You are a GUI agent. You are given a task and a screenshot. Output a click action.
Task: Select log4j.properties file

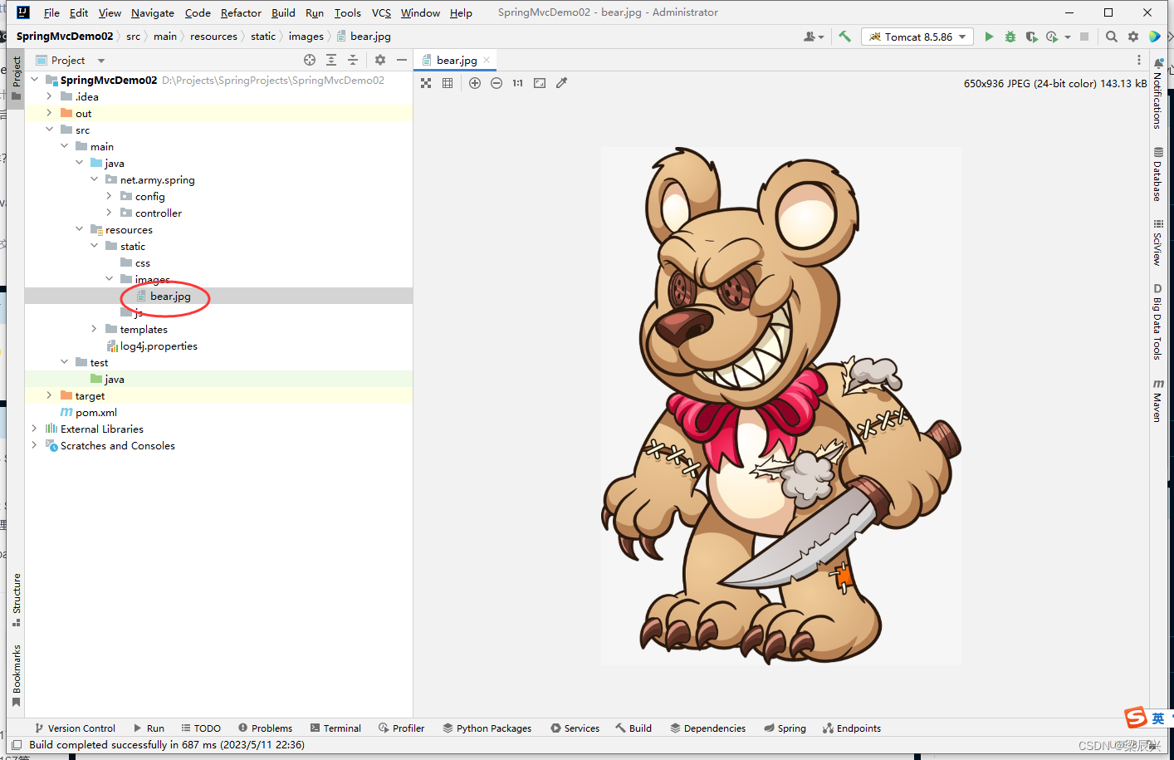159,346
